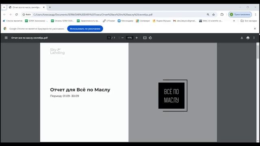Bookmark this page with star icon
This screenshot has height=146, width=260.
click(x=214, y=15)
